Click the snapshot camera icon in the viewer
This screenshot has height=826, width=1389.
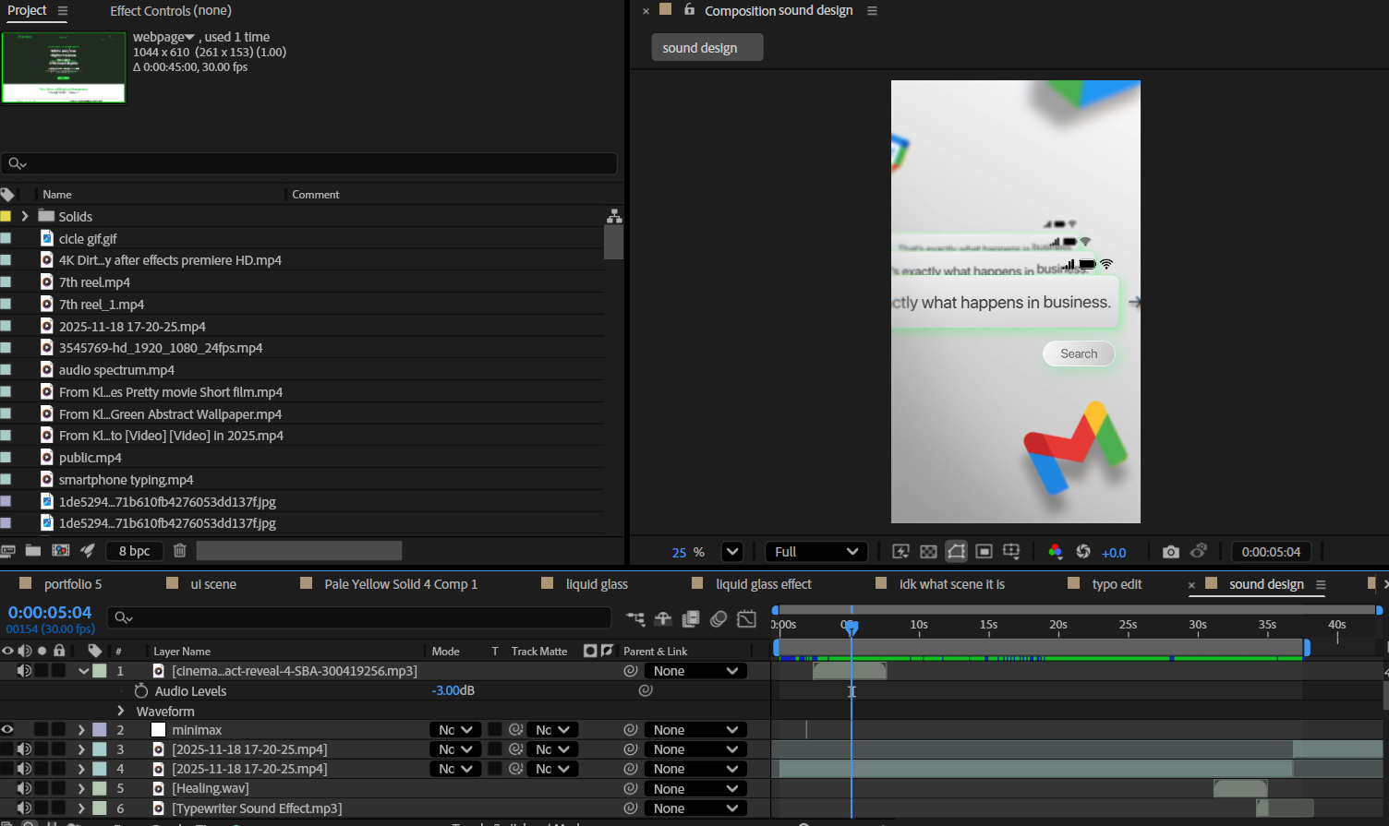point(1170,552)
